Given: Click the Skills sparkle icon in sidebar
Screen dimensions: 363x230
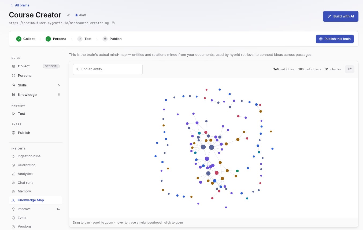Looking at the screenshot, I should (x=13, y=85).
